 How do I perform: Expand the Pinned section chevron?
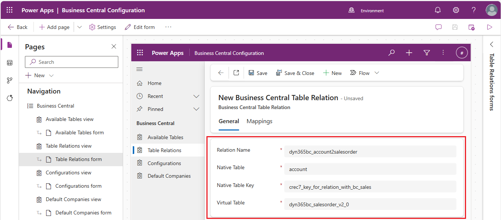(196, 109)
